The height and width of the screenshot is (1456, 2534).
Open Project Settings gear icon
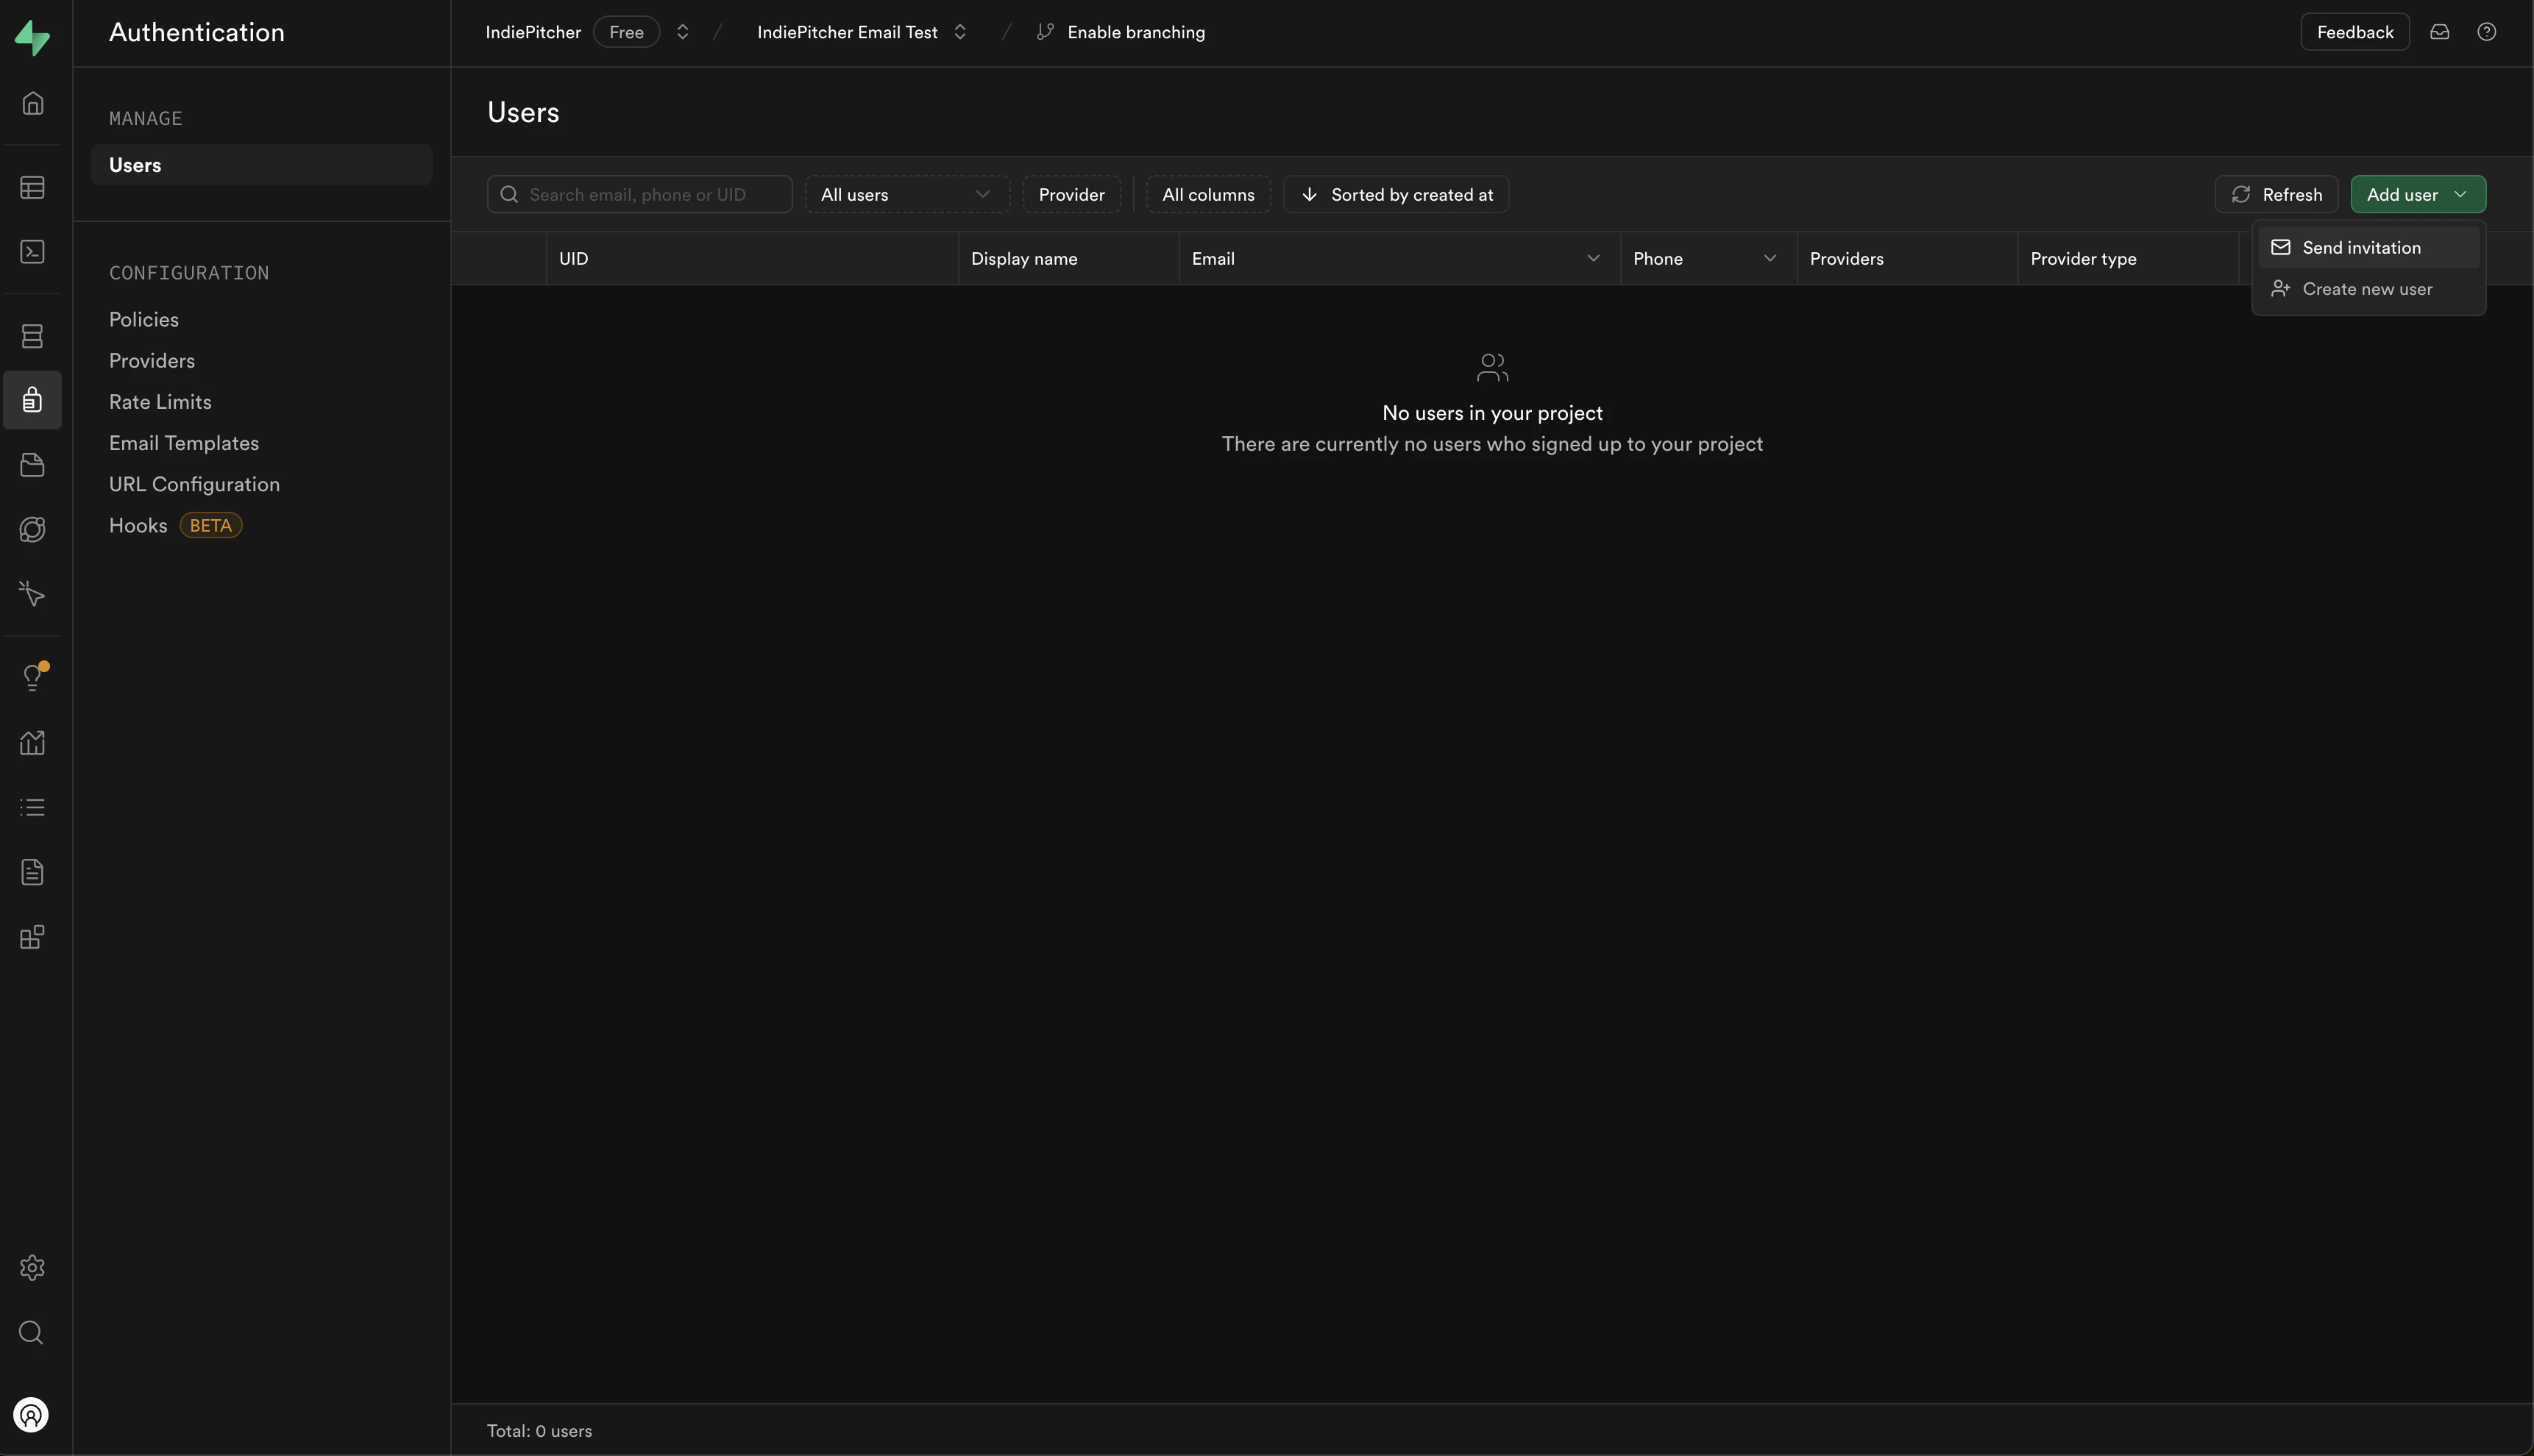point(32,1268)
